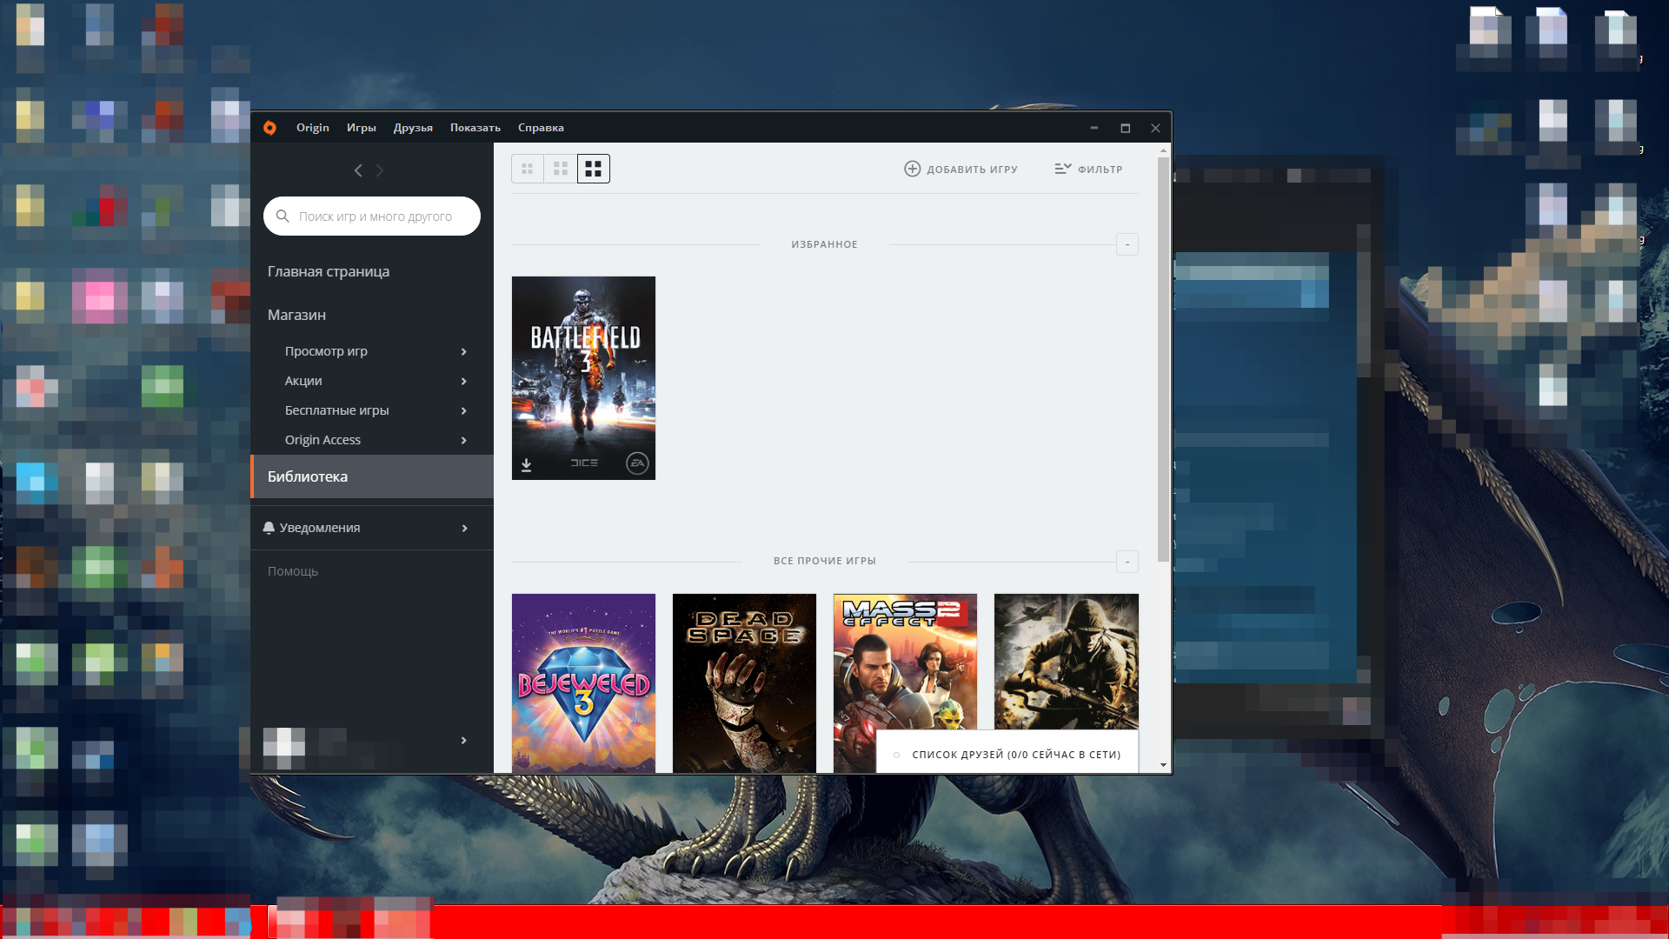Focus the game search field

click(x=372, y=216)
